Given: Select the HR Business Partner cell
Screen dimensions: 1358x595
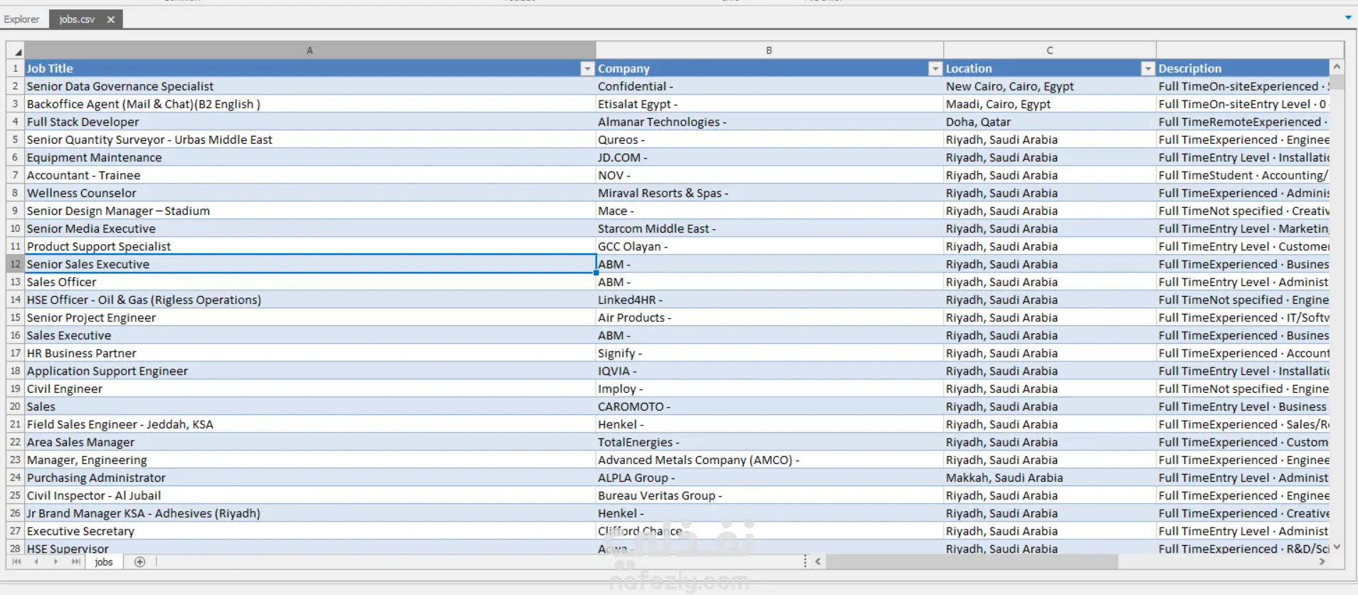Looking at the screenshot, I should (x=310, y=353).
